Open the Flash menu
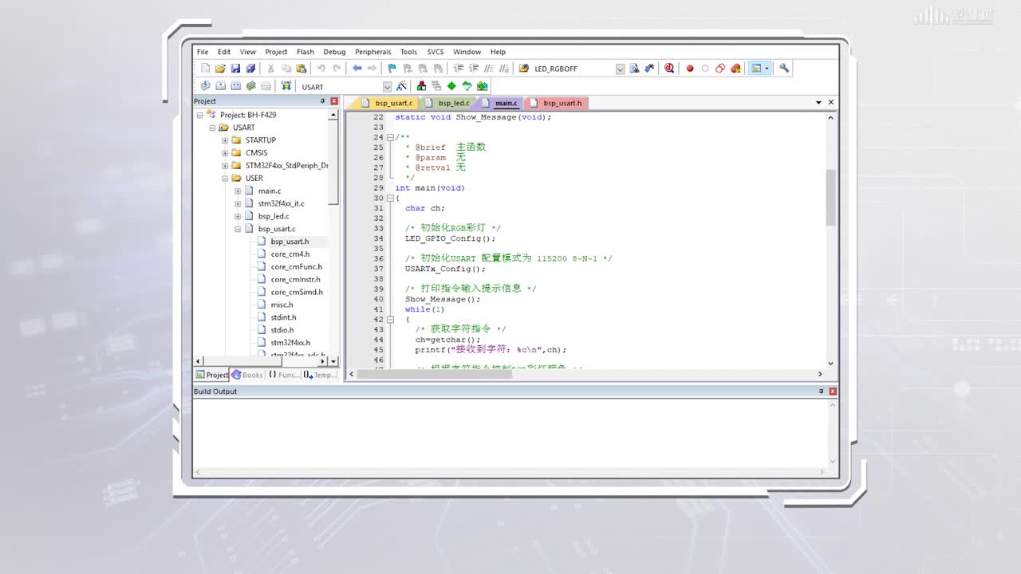 305,52
